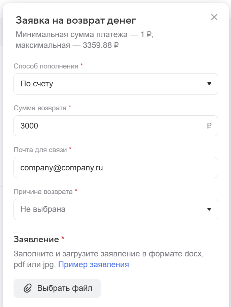Select the 'По счету' value text

(37, 84)
